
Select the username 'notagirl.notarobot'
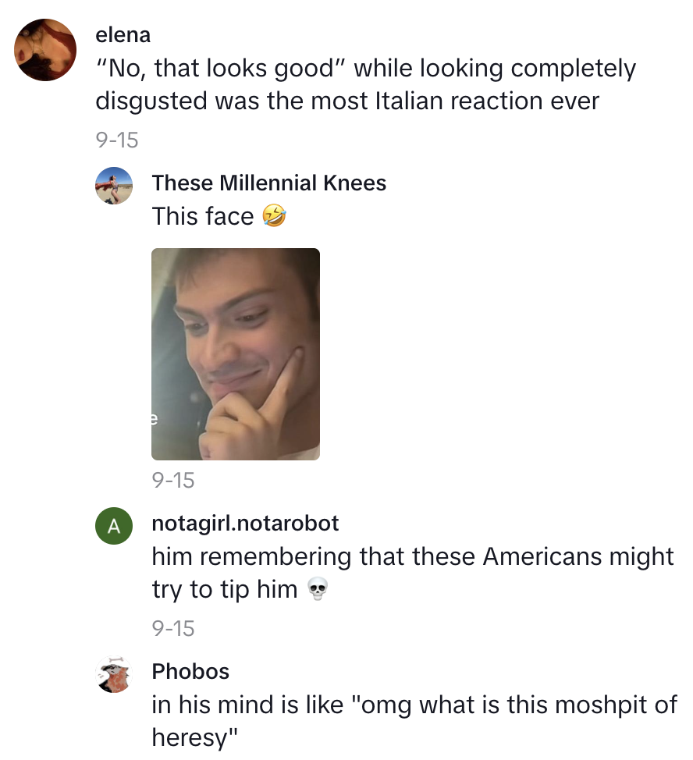[x=247, y=524]
